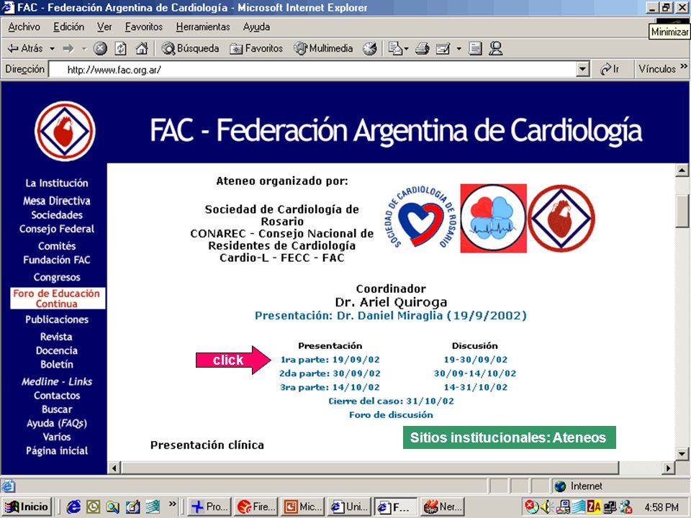Open 1ra parte: 19/09/02 presentation
Screen dimensions: 691x518
coord(330,360)
